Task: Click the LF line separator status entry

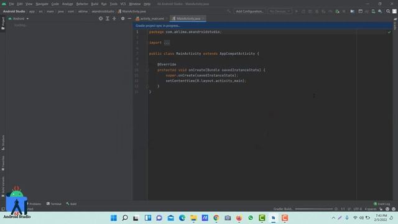Action: [349, 209]
